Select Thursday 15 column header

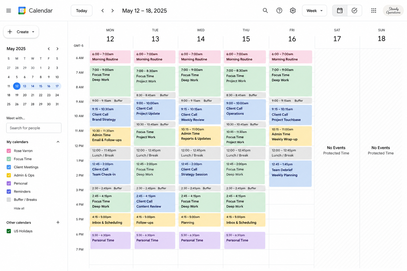[246, 36]
